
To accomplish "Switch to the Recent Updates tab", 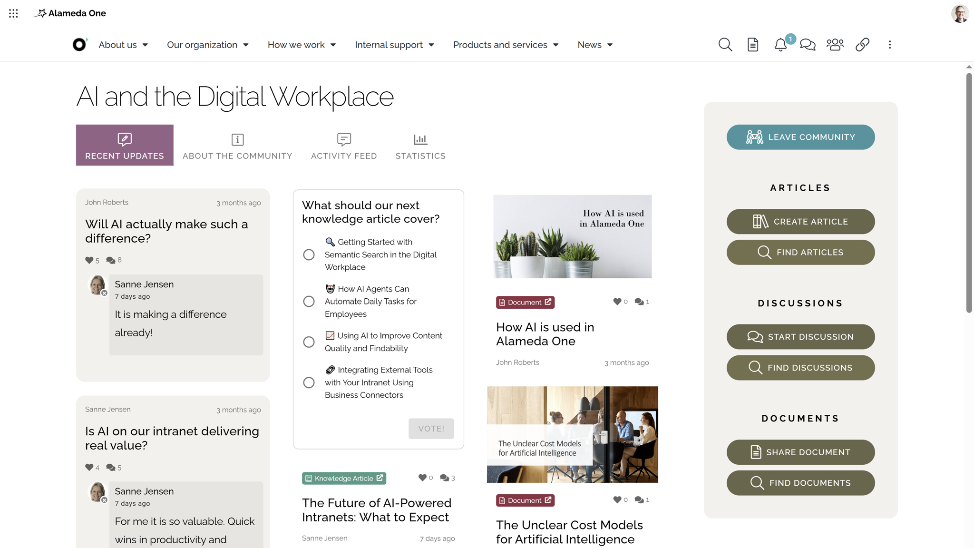I will coord(125,145).
